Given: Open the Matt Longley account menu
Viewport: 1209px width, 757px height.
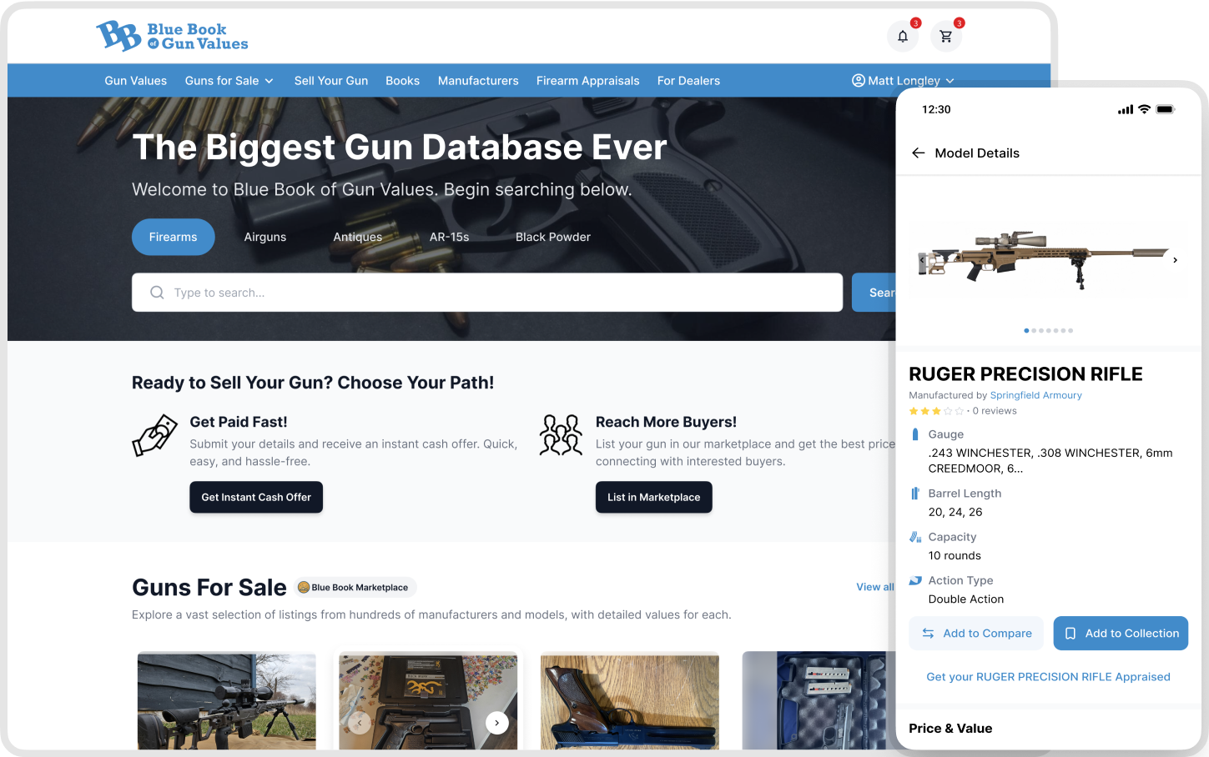Looking at the screenshot, I should pos(903,81).
